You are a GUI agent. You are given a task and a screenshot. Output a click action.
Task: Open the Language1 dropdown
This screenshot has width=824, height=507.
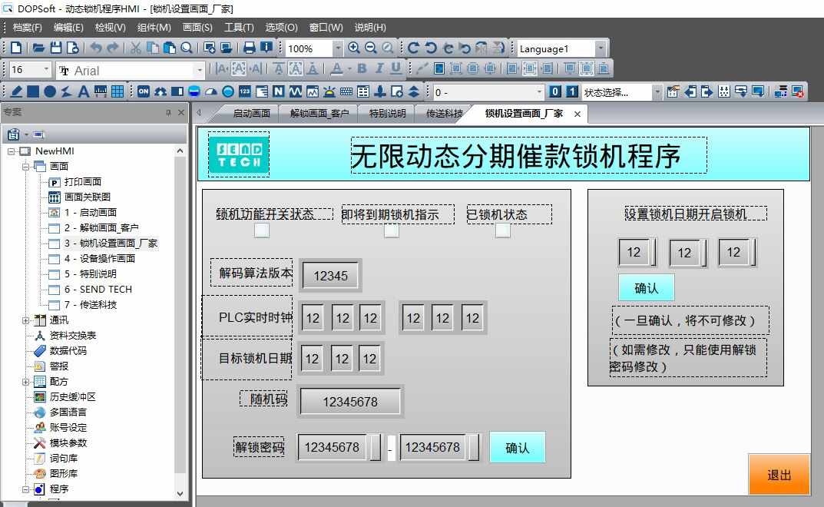[x=600, y=48]
